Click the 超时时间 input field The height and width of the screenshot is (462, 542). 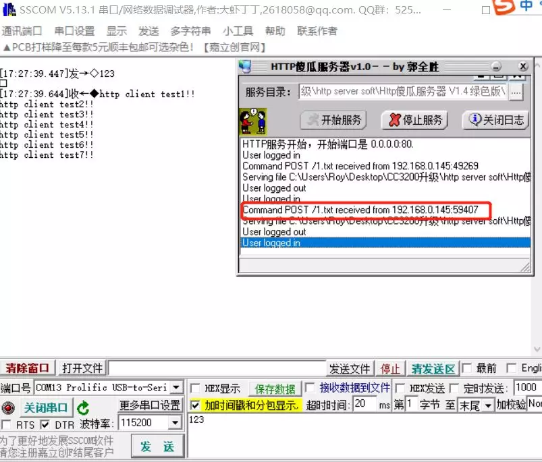tap(364, 405)
